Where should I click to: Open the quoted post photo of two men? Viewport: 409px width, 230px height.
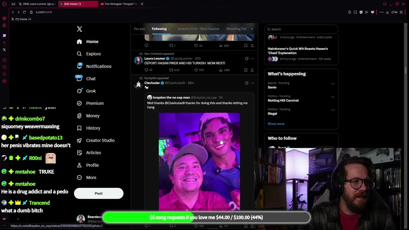pos(199,161)
